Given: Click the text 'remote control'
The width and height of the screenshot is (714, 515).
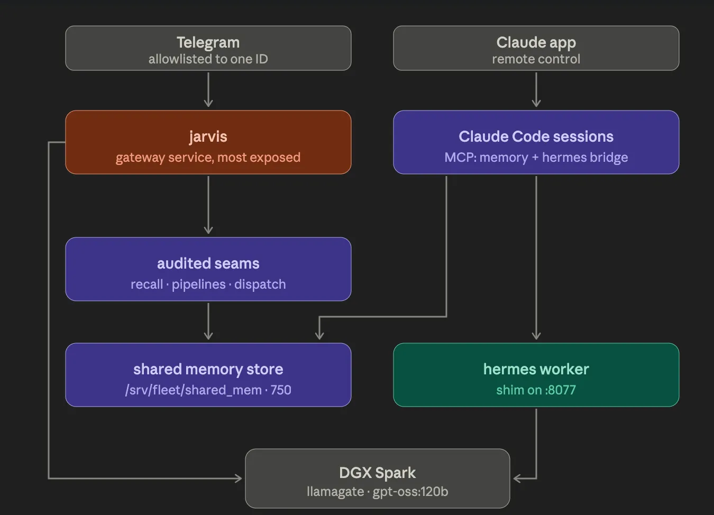Looking at the screenshot, I should tap(536, 59).
